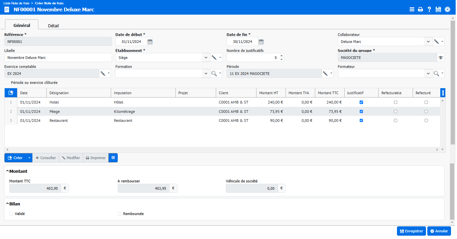457x239 pixels.
Task: Uncheck Justificatif for the Hotel row
Action: [x=361, y=103]
